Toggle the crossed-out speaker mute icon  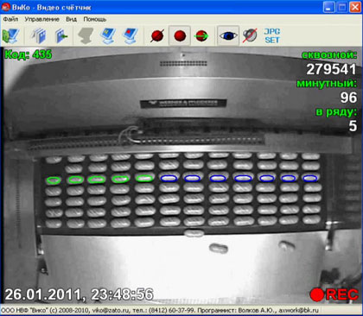point(250,35)
